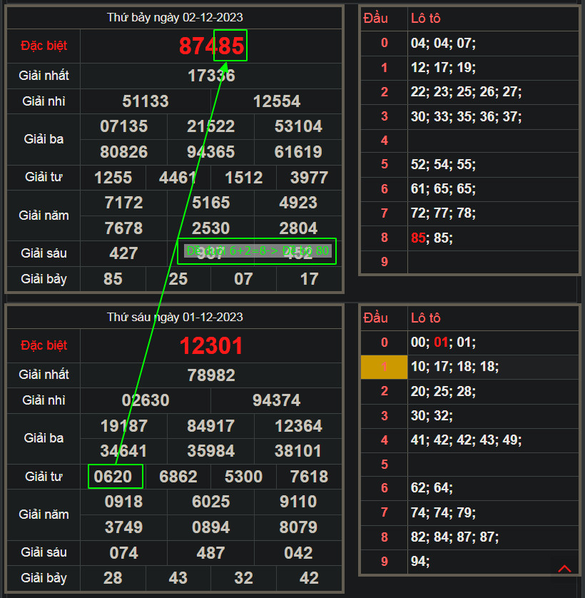The width and height of the screenshot is (585, 598).
Task: Select the red 01 in Lô tô row 0
Action: (x=442, y=343)
